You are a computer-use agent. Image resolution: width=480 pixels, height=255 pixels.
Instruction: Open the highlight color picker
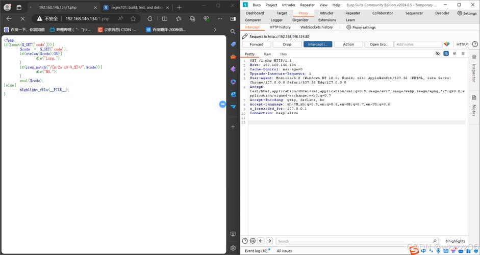coord(447,44)
